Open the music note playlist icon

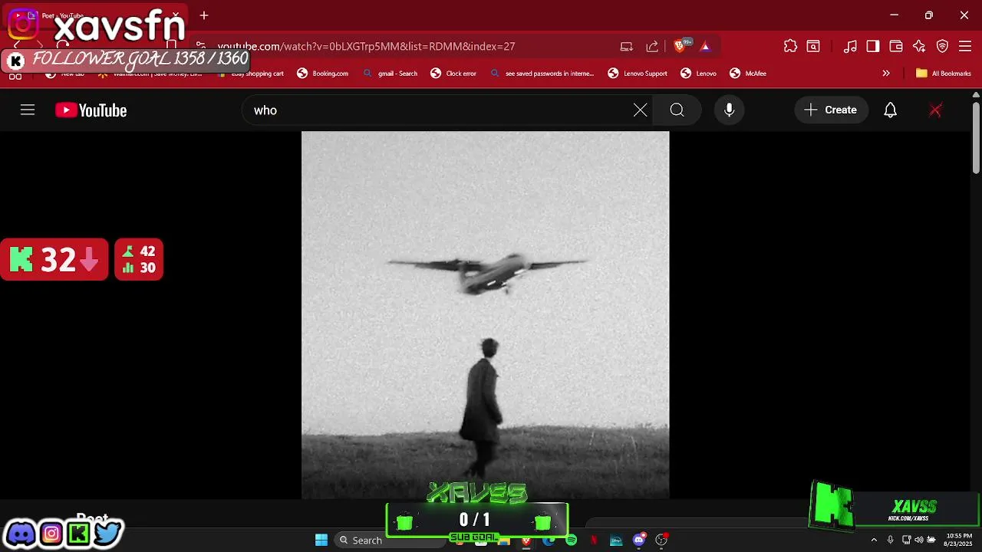coord(850,46)
